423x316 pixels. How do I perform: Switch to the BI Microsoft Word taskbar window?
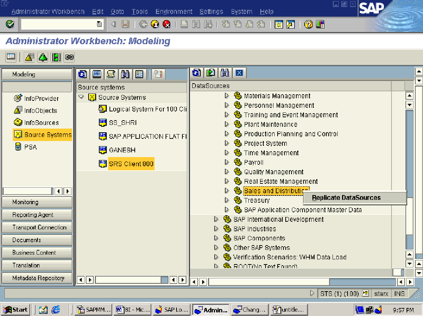(133, 310)
